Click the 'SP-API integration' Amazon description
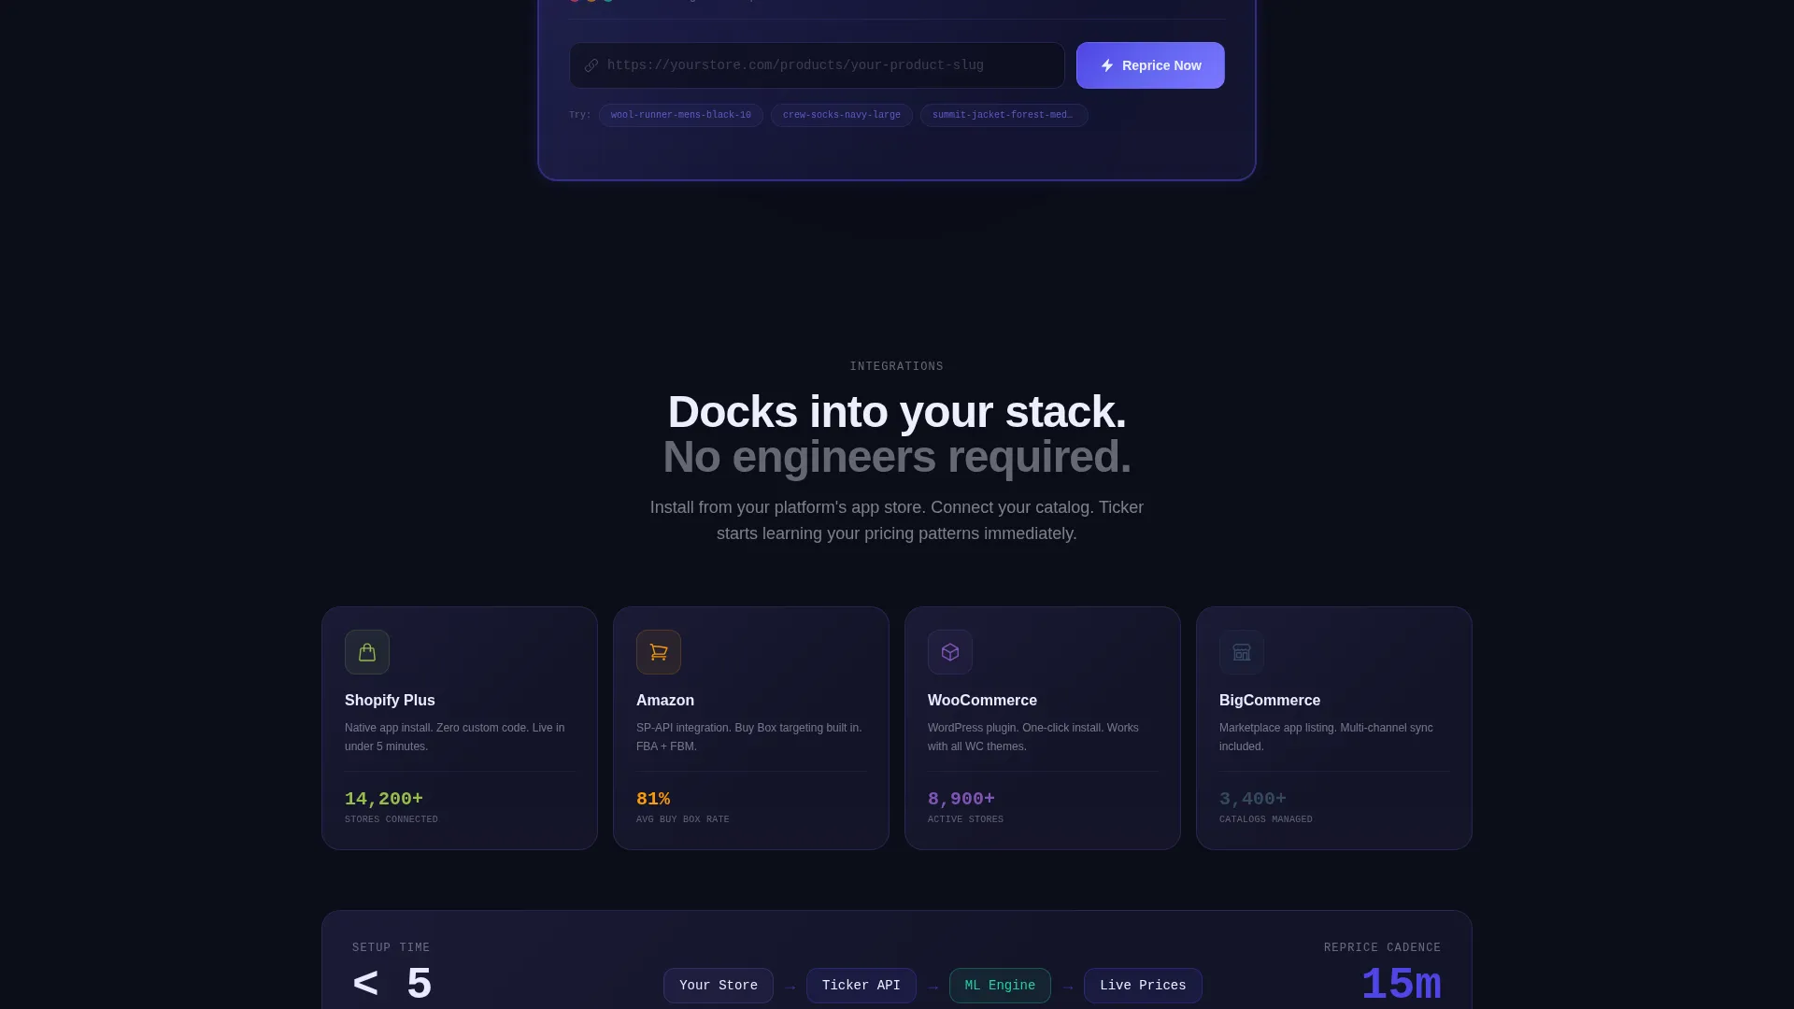The width and height of the screenshot is (1794, 1009). pos(751,737)
